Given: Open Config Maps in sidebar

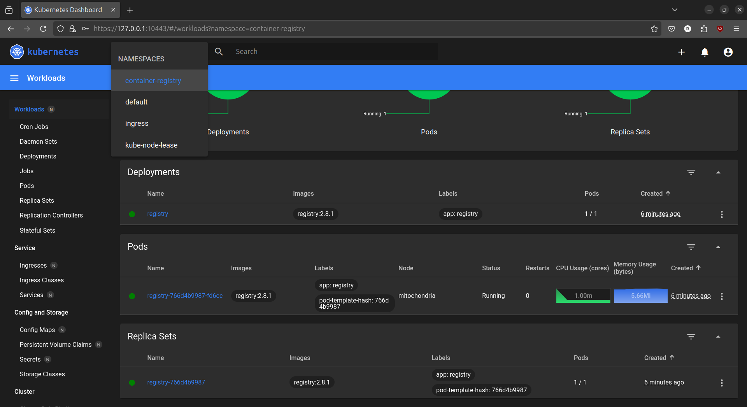Looking at the screenshot, I should 37,330.
